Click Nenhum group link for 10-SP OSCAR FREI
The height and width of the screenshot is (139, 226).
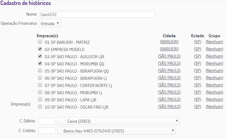[x=214, y=107]
